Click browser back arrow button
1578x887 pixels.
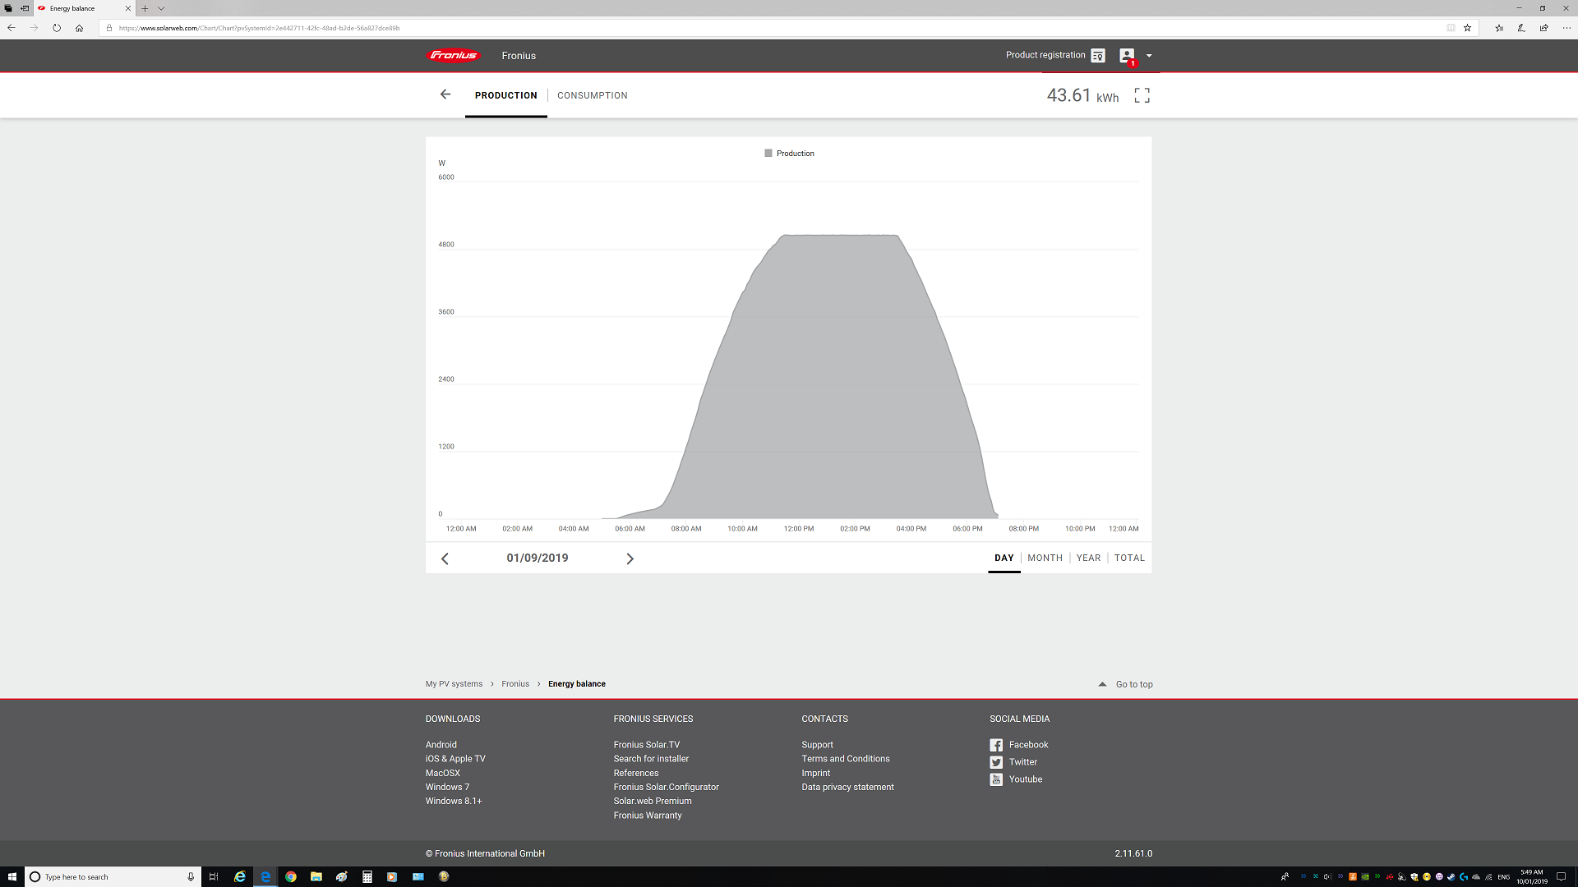(x=12, y=28)
